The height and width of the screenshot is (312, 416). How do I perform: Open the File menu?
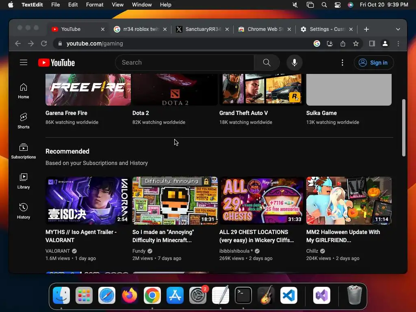click(55, 5)
